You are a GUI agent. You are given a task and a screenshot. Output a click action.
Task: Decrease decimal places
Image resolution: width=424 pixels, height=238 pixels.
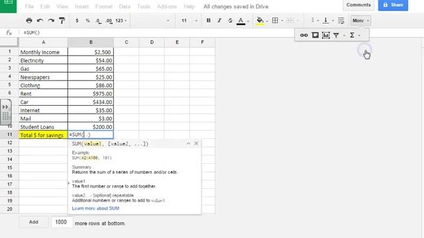(x=99, y=20)
